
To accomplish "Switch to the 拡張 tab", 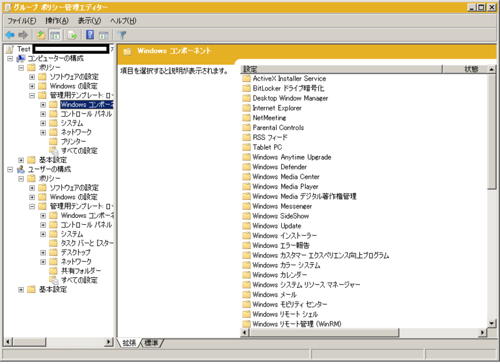I will pyautogui.click(x=129, y=343).
